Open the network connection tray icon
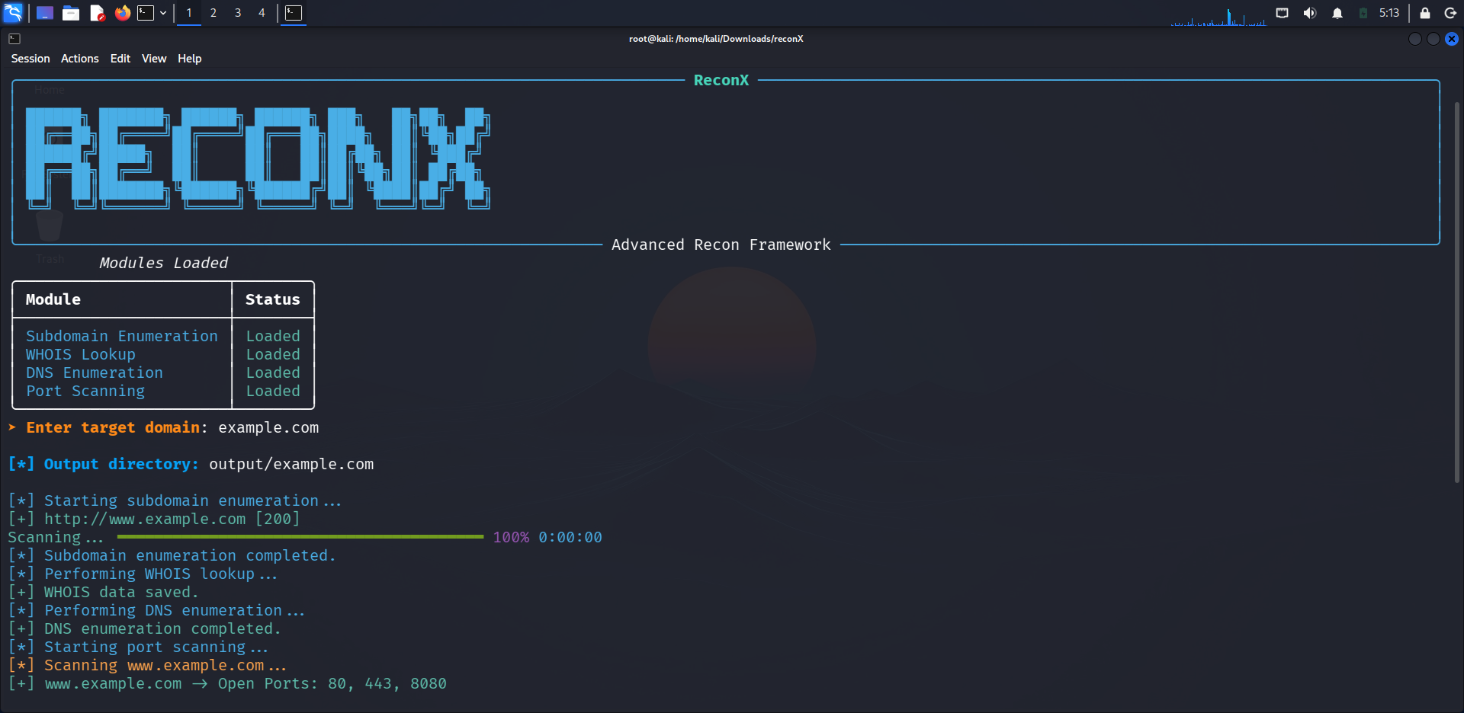 1283,13
